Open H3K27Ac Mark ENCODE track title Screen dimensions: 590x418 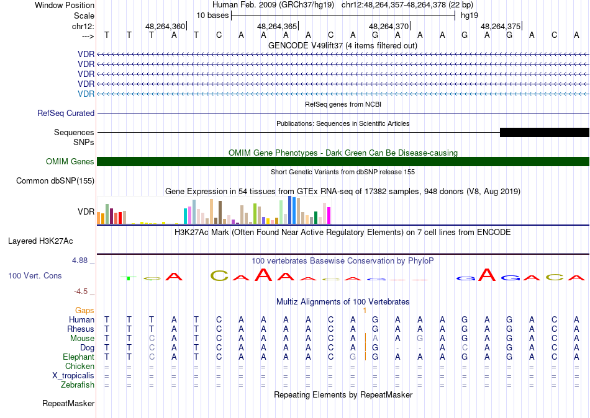pyautogui.click(x=342, y=233)
